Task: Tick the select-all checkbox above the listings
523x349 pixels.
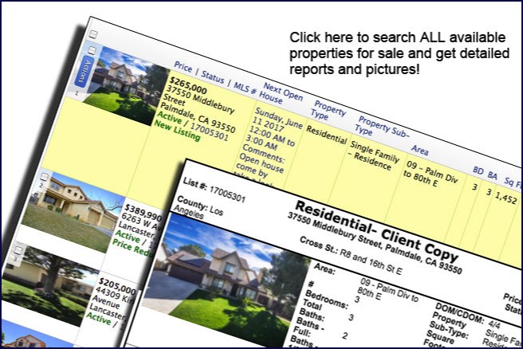Action: (93, 34)
